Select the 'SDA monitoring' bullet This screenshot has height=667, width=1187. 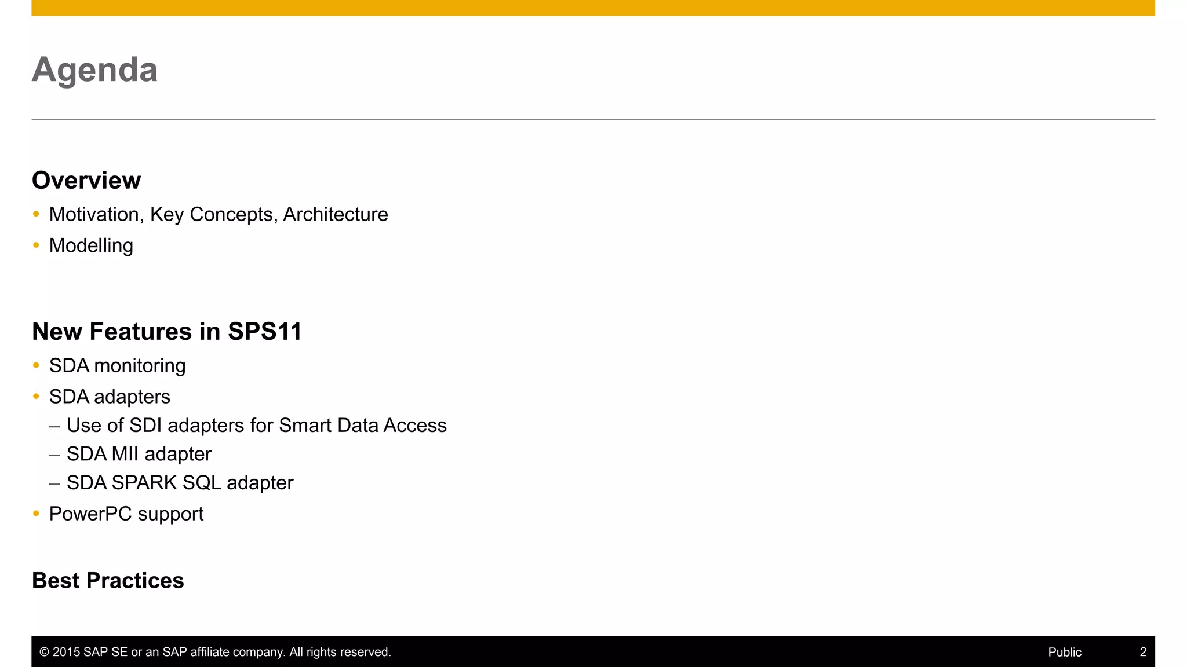117,366
